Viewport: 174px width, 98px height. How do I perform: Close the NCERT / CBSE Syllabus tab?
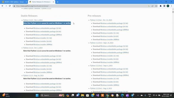pos(26,2)
